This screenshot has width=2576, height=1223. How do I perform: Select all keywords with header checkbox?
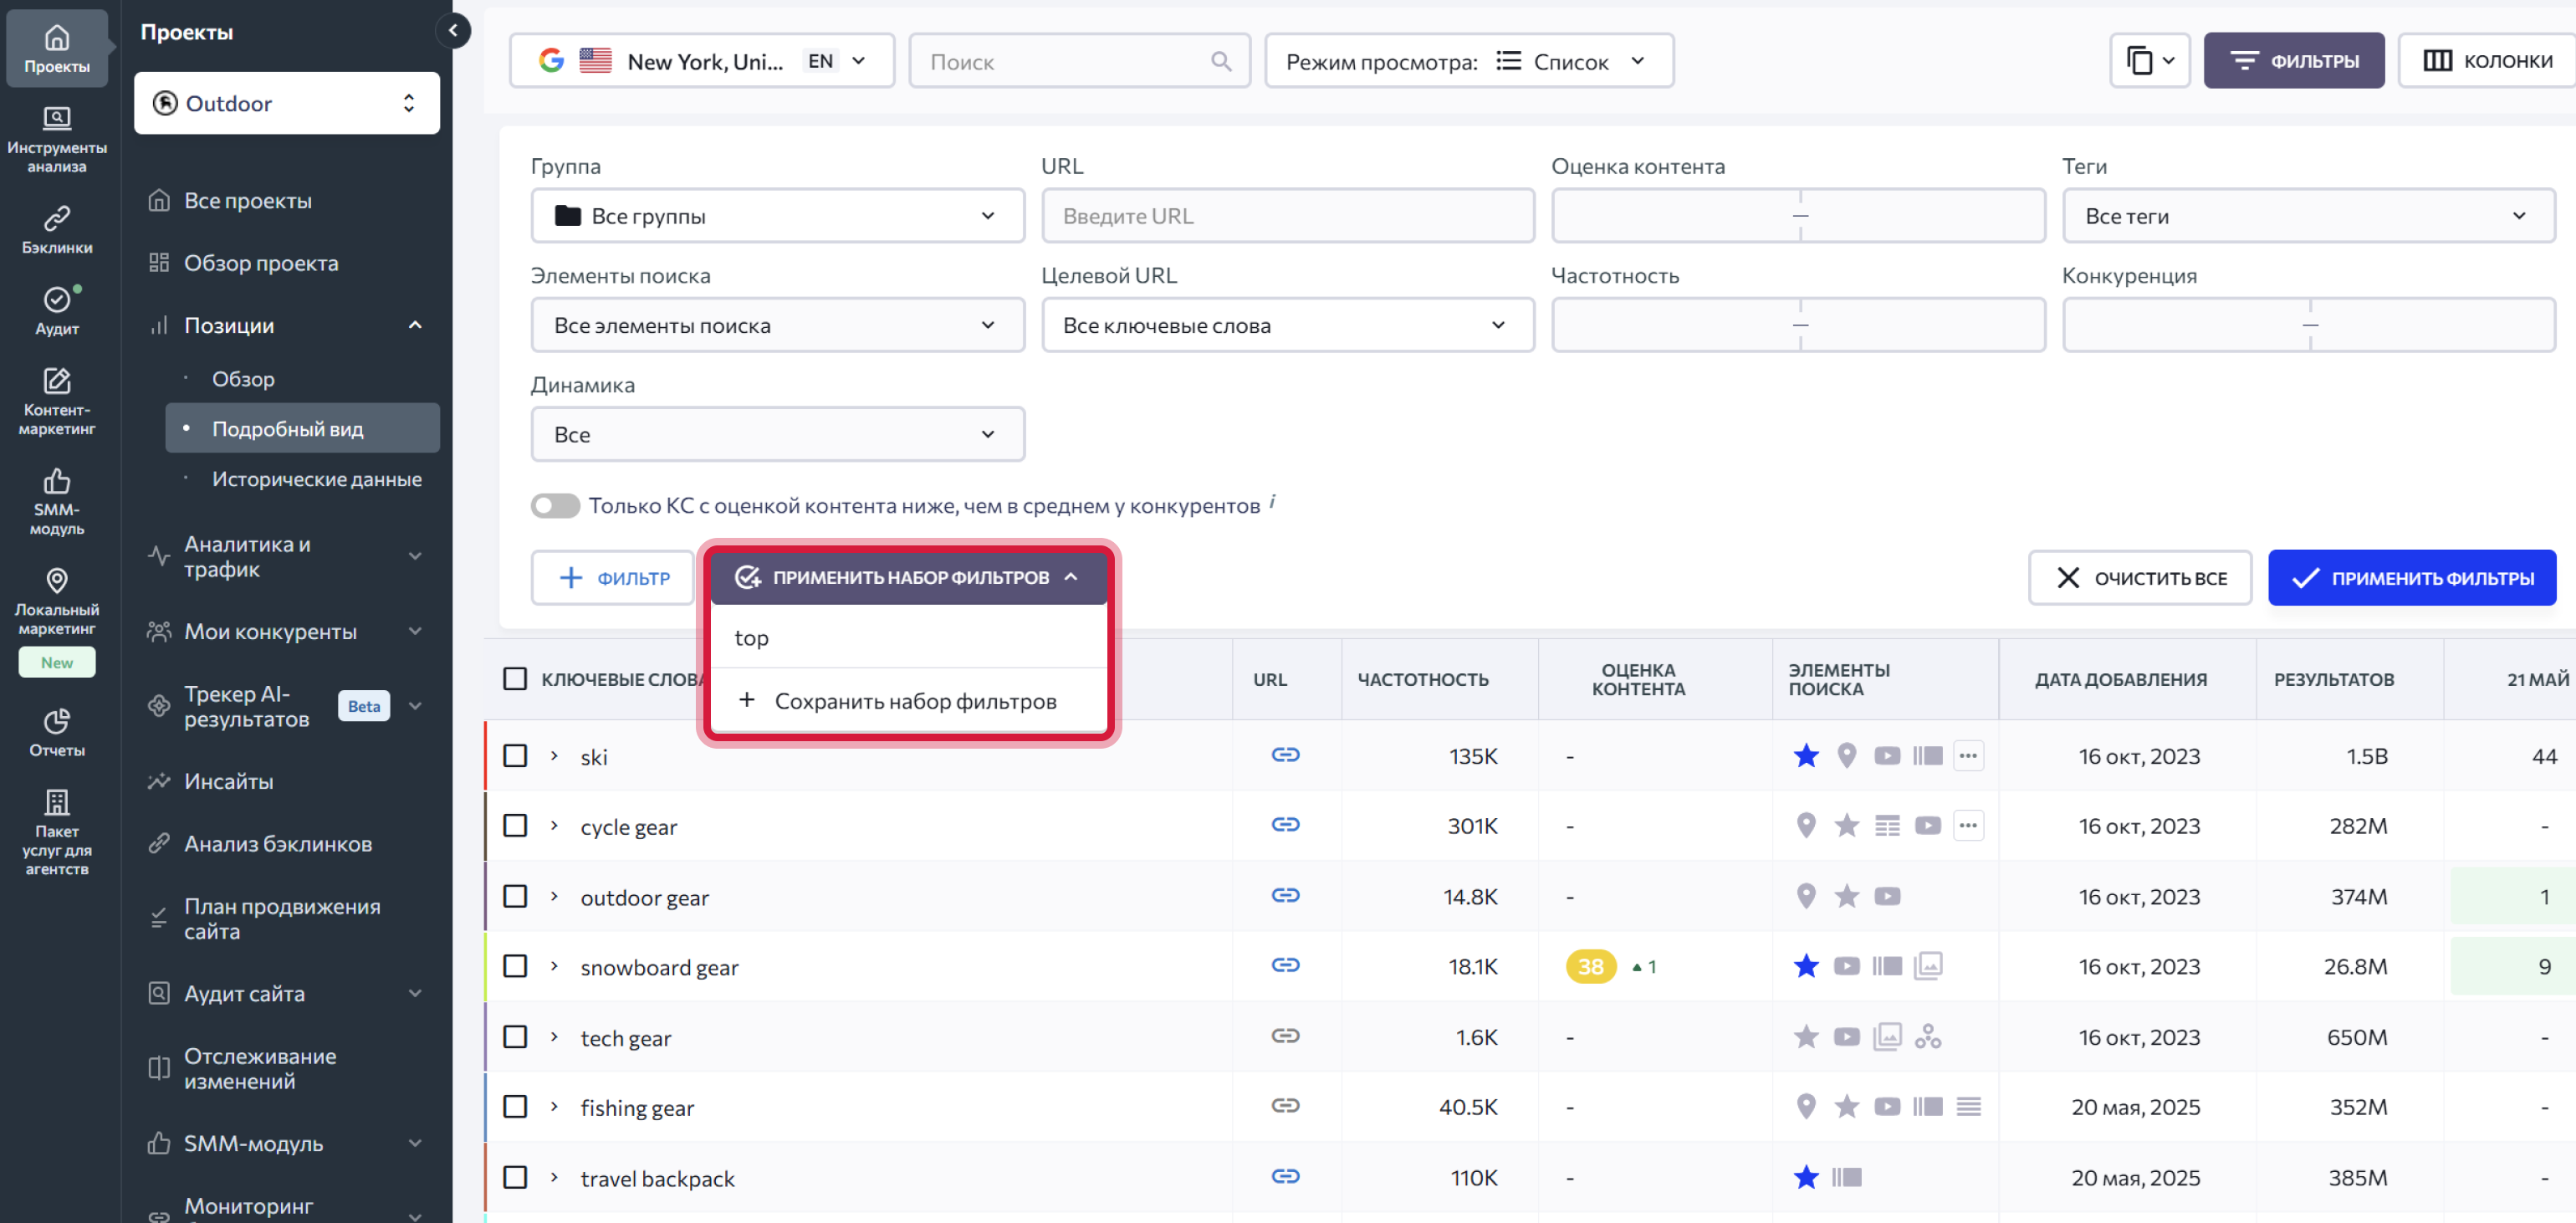coord(515,679)
